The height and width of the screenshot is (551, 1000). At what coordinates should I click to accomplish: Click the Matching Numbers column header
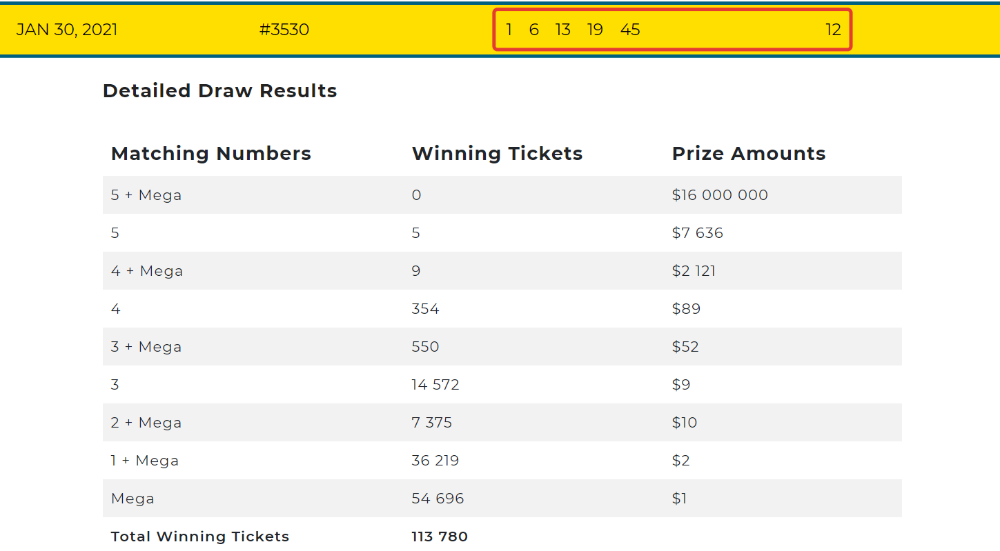211,153
